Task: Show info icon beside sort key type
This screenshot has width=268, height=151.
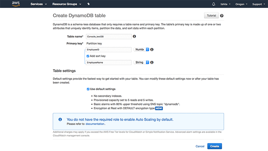Action: [152, 62]
